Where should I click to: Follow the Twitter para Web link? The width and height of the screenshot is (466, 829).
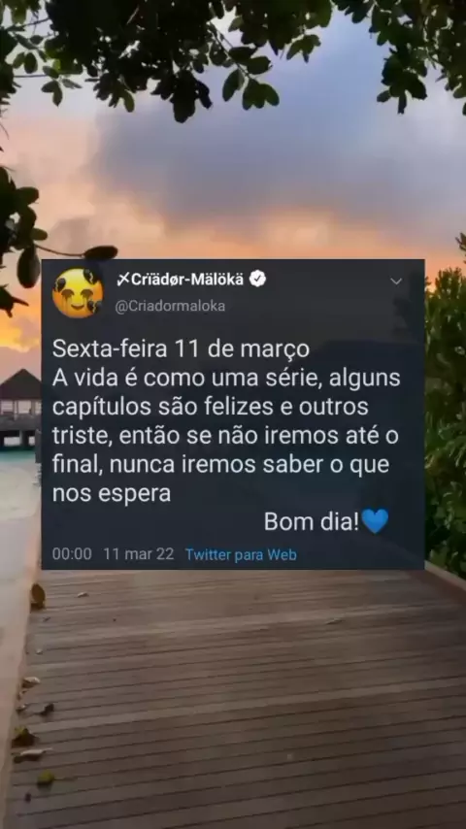241,554
